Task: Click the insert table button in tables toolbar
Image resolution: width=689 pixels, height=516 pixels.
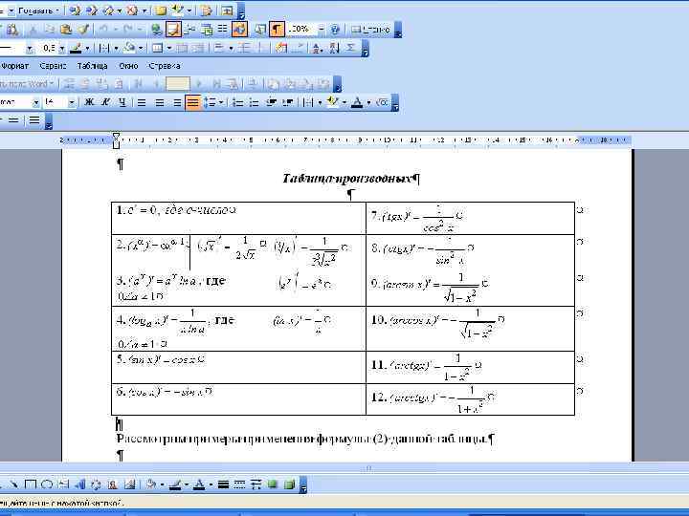Action: pyautogui.click(x=157, y=48)
